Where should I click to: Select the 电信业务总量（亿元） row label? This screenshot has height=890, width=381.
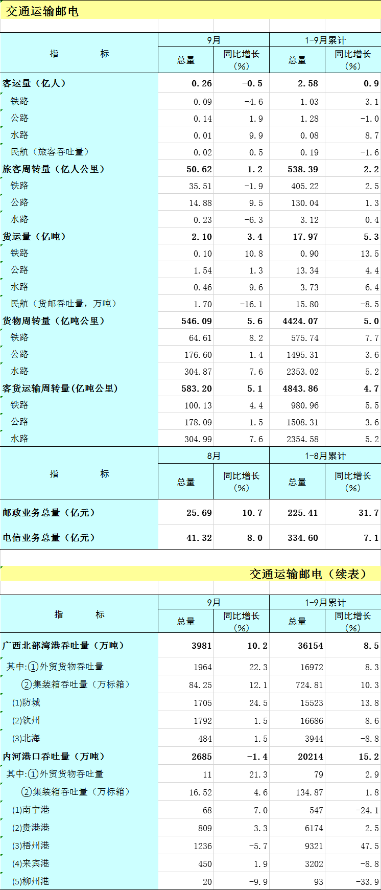coord(49,538)
